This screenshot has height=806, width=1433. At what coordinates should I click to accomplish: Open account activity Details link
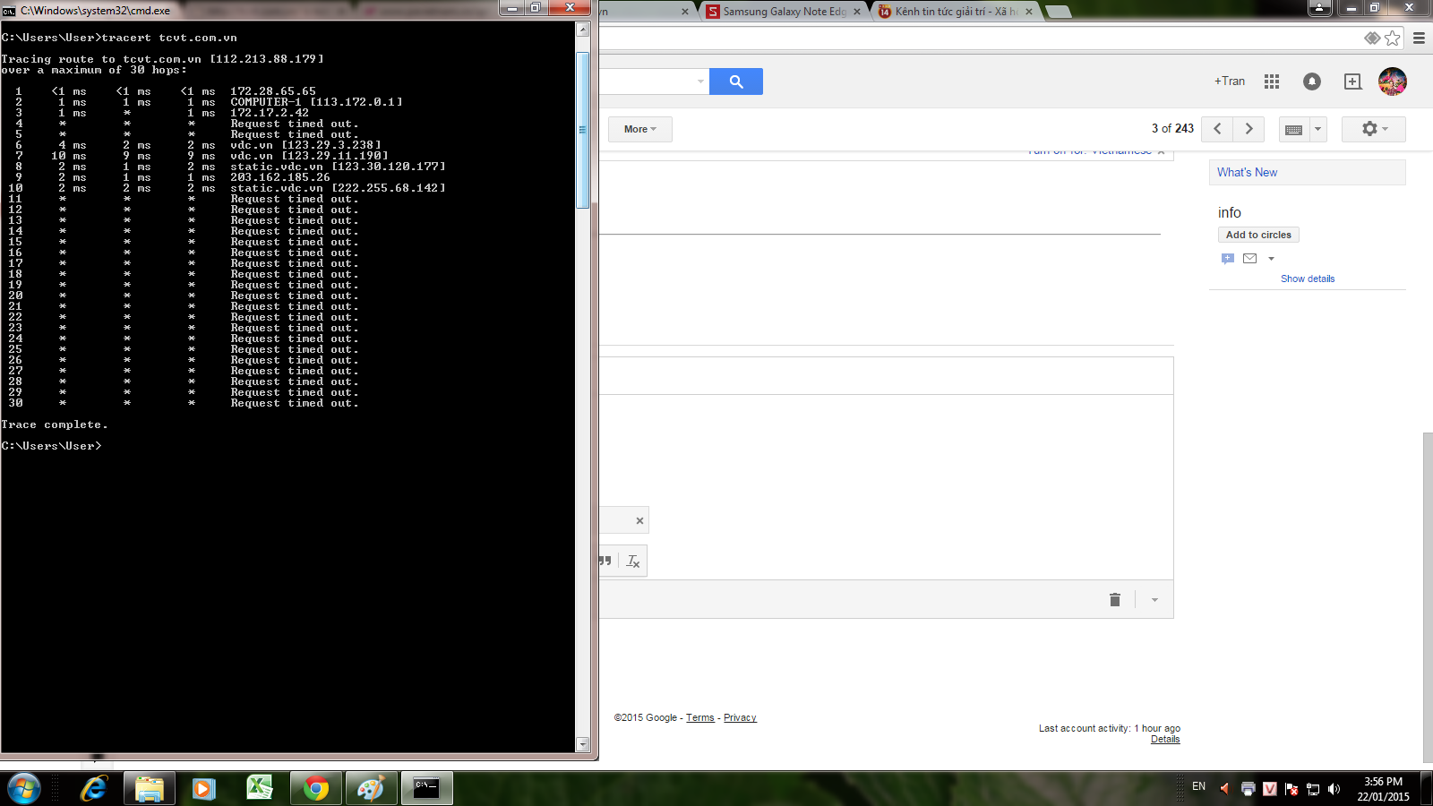pos(1165,739)
